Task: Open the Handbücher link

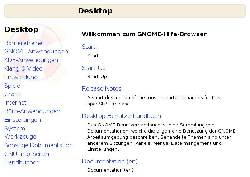Action: (x=22, y=163)
